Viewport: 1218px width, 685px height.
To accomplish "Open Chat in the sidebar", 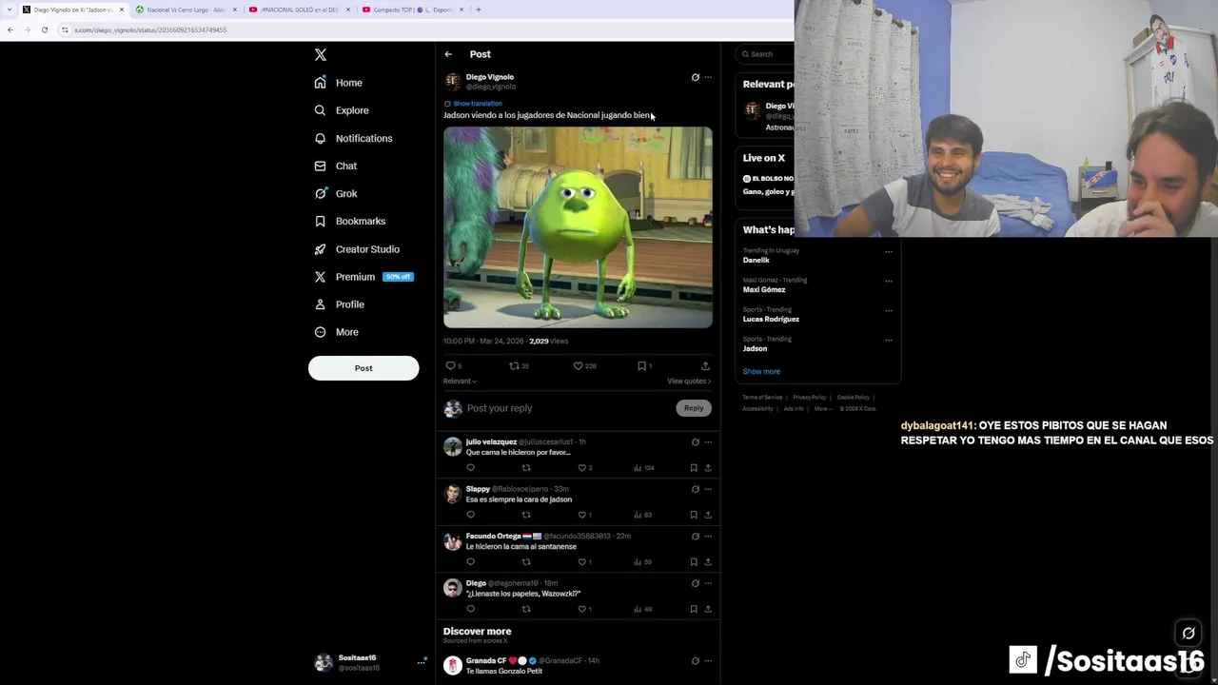I will click(336, 166).
